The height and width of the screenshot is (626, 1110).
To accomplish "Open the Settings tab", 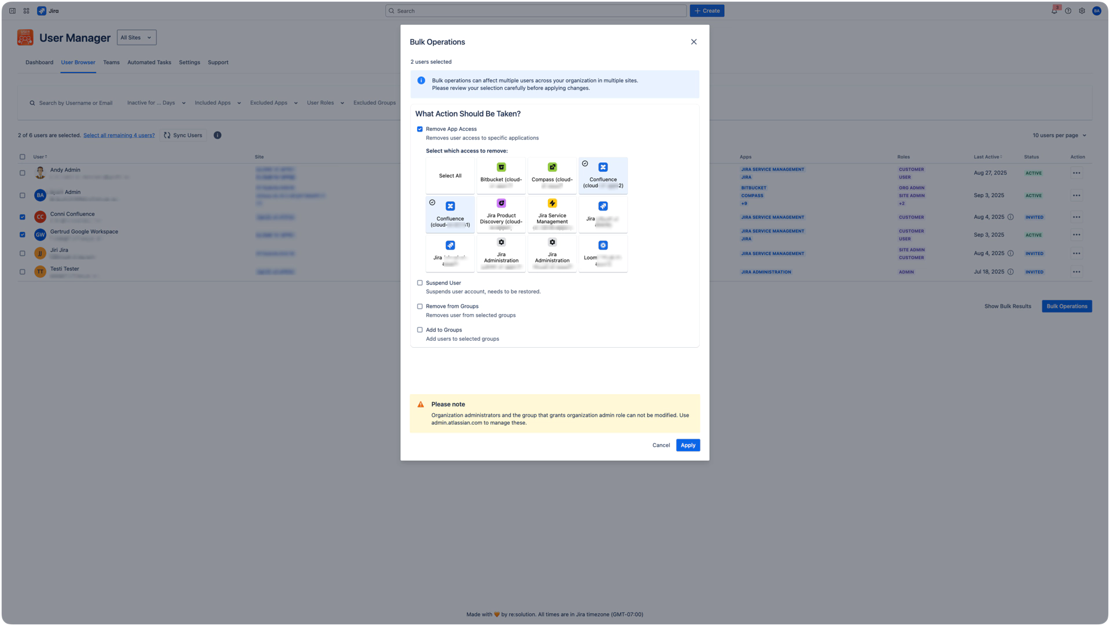I will click(189, 63).
